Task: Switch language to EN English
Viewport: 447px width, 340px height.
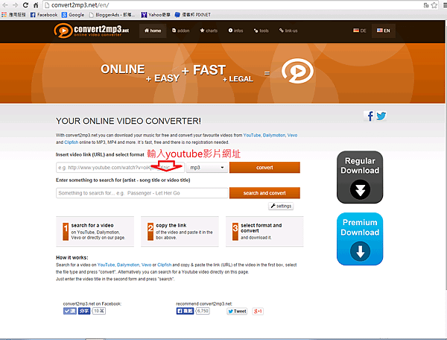Action: [x=384, y=31]
